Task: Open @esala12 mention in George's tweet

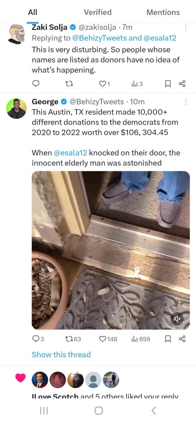Action: point(70,153)
